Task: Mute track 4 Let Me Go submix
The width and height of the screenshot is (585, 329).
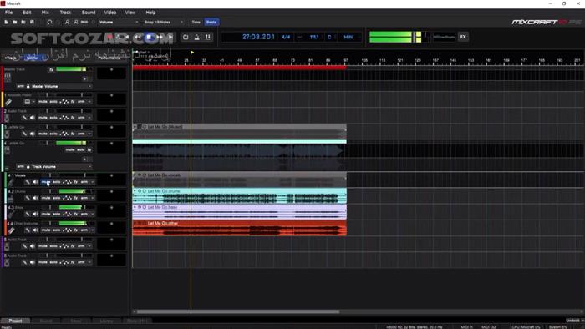Action: (x=70, y=149)
